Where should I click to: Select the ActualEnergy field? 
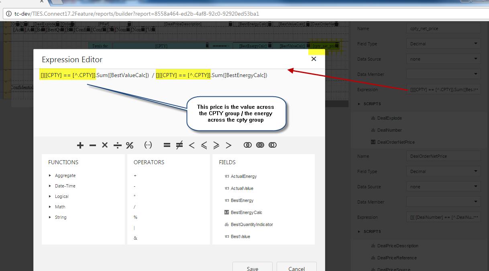(243, 176)
